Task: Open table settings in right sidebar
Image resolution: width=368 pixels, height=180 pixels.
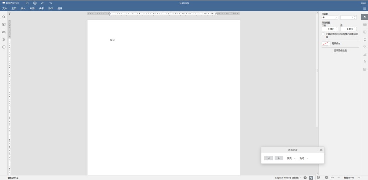Action: [364, 24]
